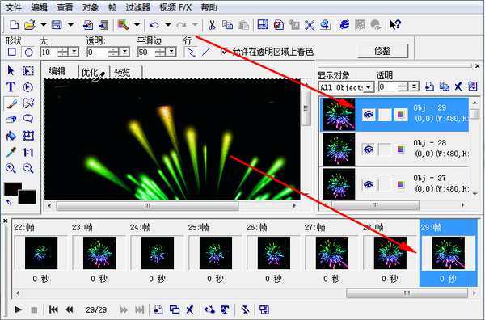Copy with the toolbar copy icon
This screenshot has width=485, height=320.
point(227,25)
